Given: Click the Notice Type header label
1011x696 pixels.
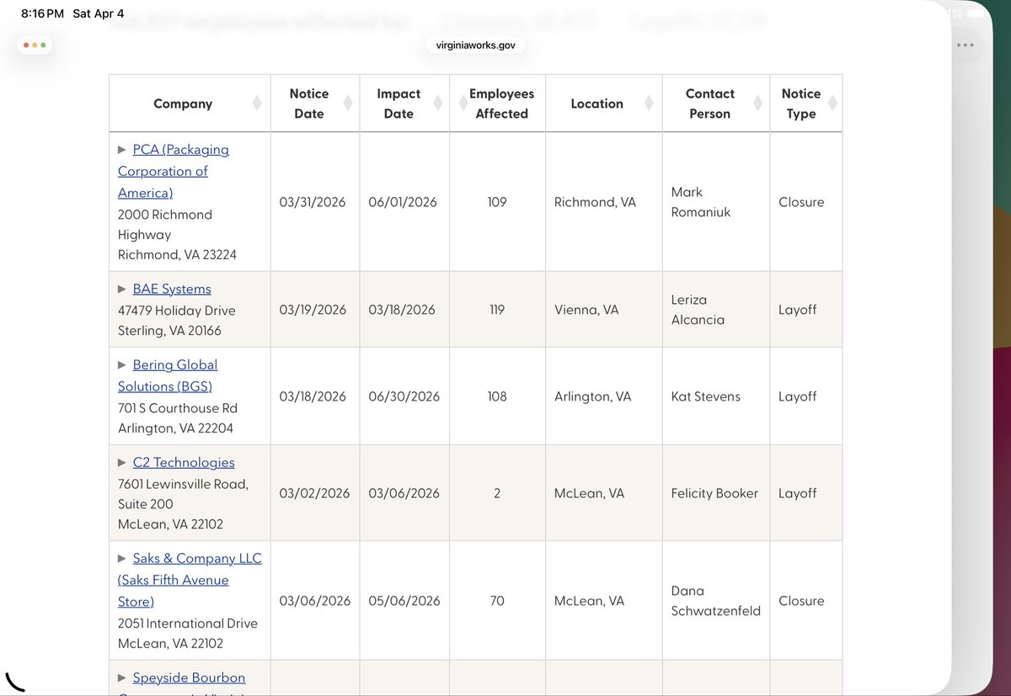Looking at the screenshot, I should pyautogui.click(x=801, y=104).
